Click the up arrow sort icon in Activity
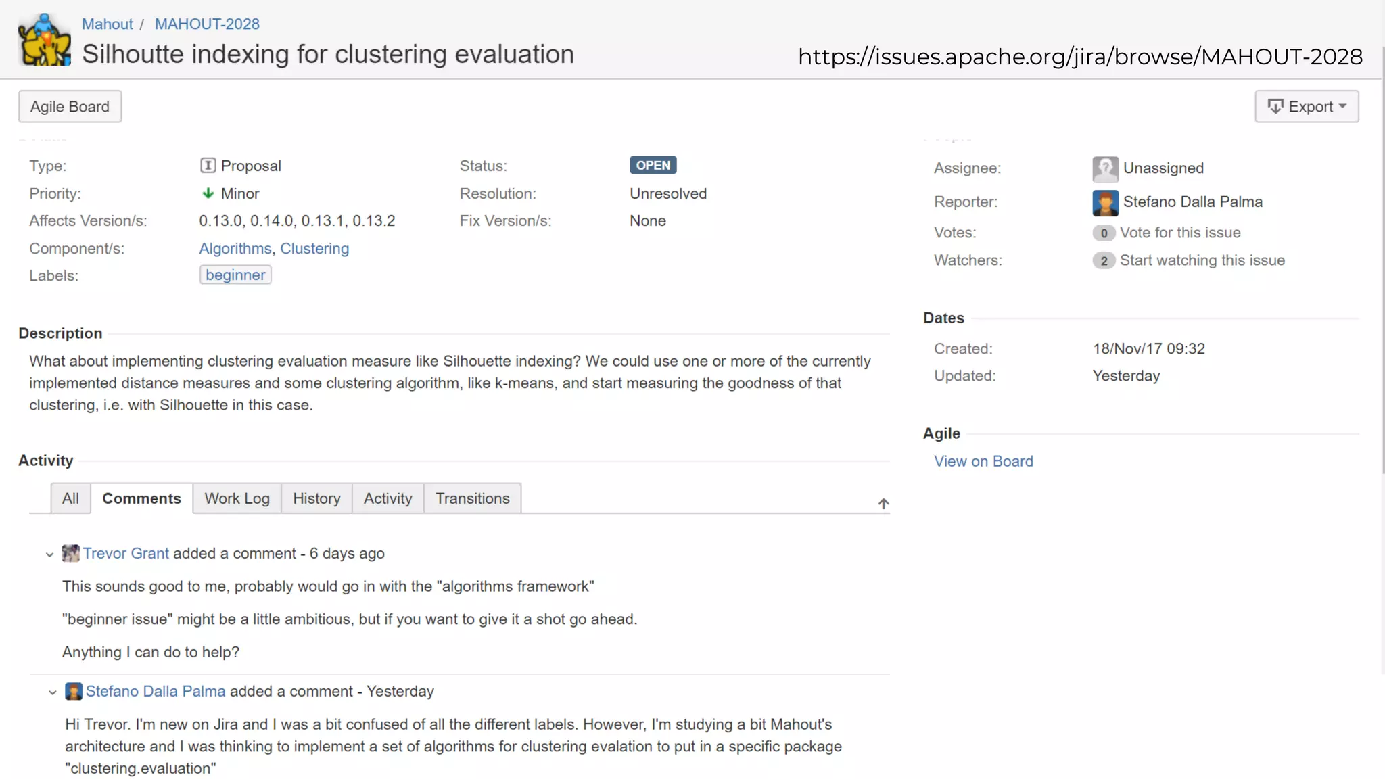 [883, 504]
